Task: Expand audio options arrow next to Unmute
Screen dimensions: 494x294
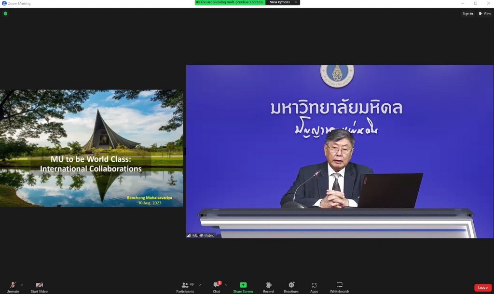Action: click(22, 285)
